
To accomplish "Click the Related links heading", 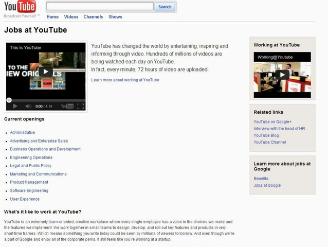I will (x=268, y=112).
